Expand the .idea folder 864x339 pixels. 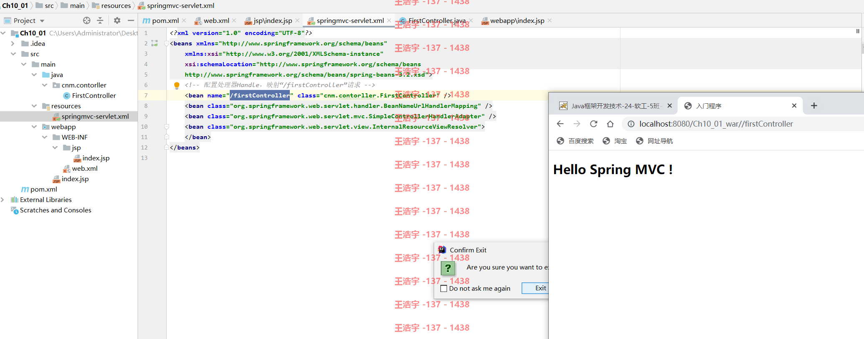(13, 43)
